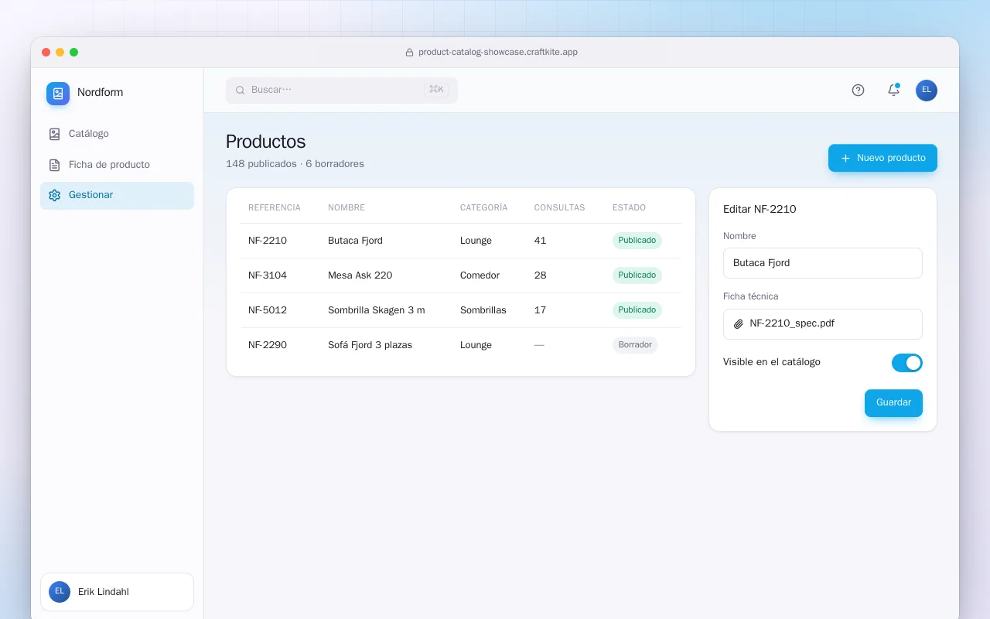Viewport: 990px width, 619px height.
Task: Click the Sombrillas category cell
Action: pyautogui.click(x=483, y=310)
